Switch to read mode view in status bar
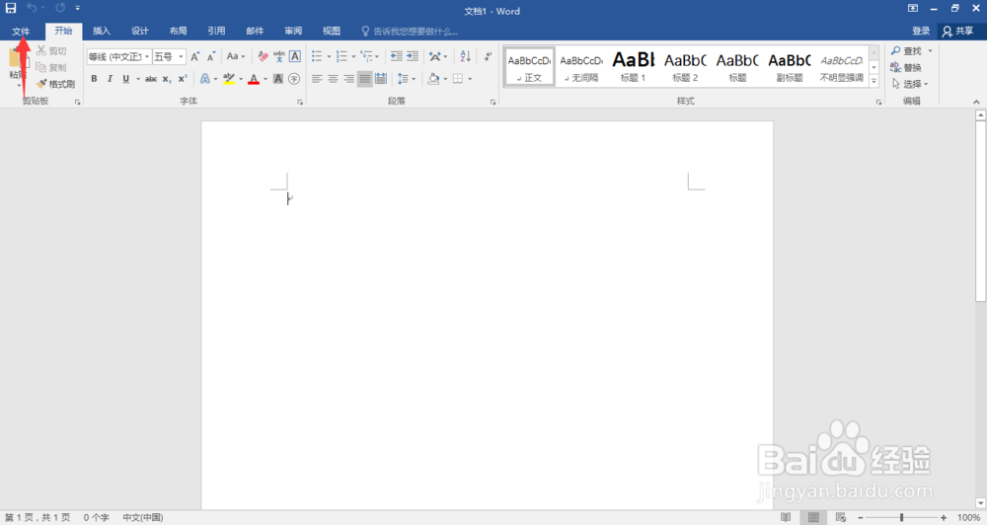This screenshot has width=987, height=525. [786, 517]
